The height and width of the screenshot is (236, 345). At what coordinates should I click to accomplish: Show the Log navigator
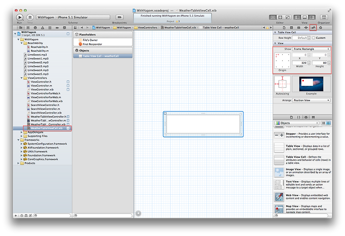(x=65, y=28)
